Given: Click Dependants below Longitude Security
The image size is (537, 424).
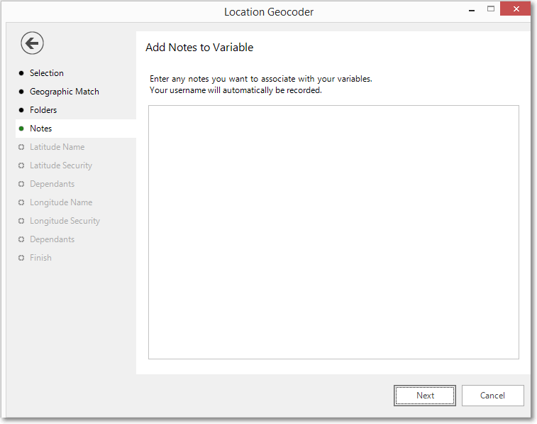Looking at the screenshot, I should (x=52, y=239).
